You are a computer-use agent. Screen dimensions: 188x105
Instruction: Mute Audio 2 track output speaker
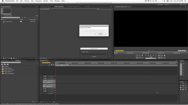44,89
